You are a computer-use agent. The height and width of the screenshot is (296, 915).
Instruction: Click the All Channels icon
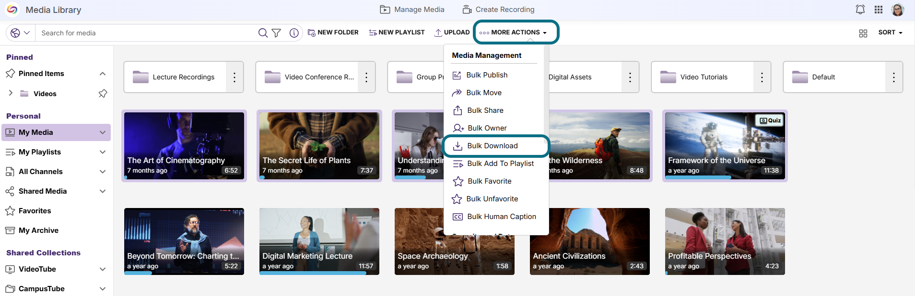(10, 172)
